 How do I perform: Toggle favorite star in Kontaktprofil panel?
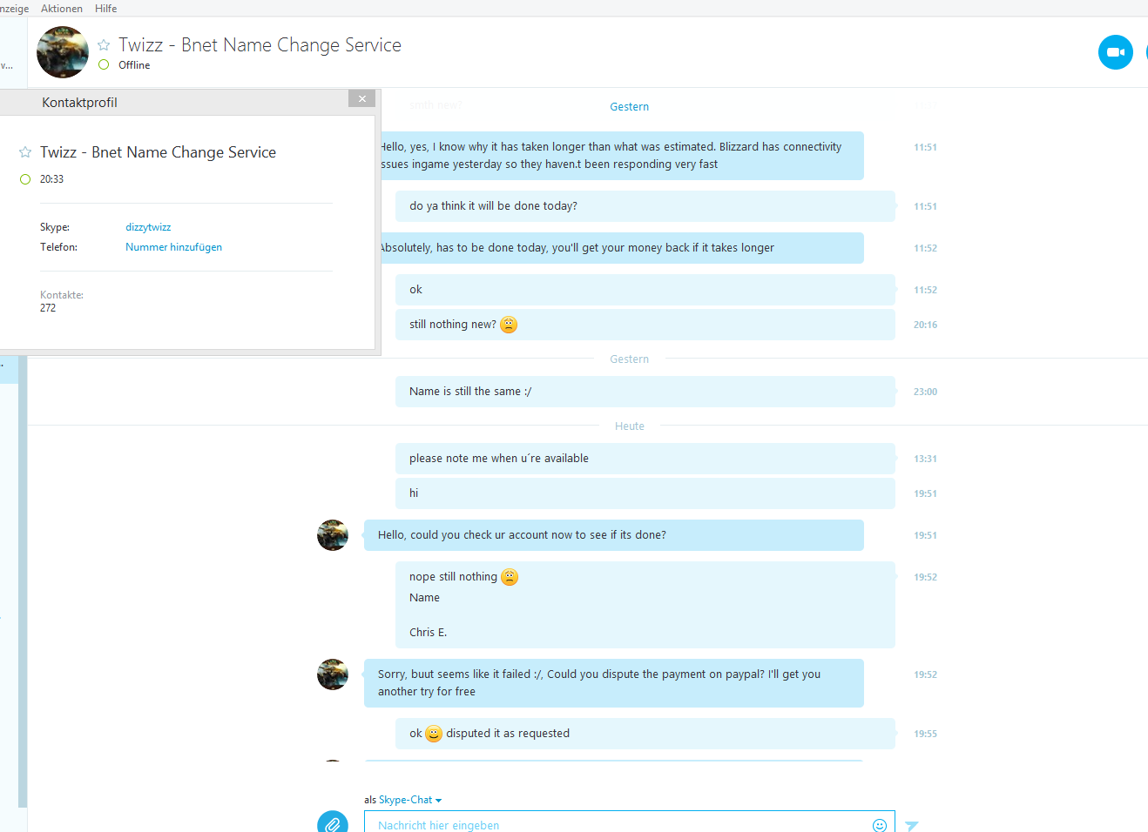coord(25,152)
